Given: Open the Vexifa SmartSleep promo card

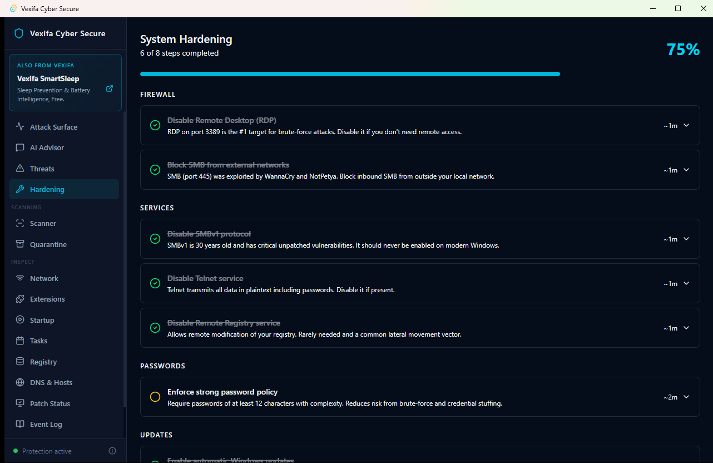Looking at the screenshot, I should tap(65, 82).
